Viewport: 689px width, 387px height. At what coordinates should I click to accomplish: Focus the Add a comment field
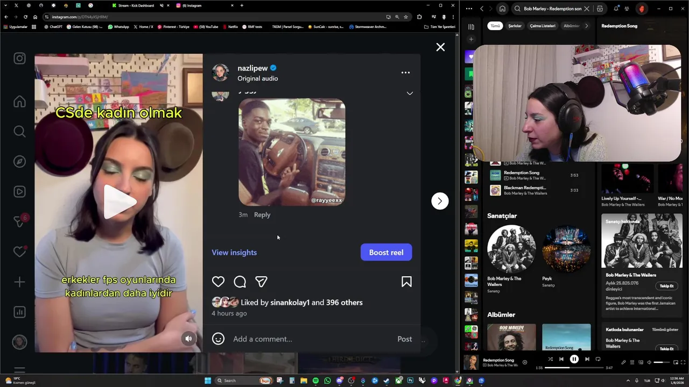coord(312,339)
